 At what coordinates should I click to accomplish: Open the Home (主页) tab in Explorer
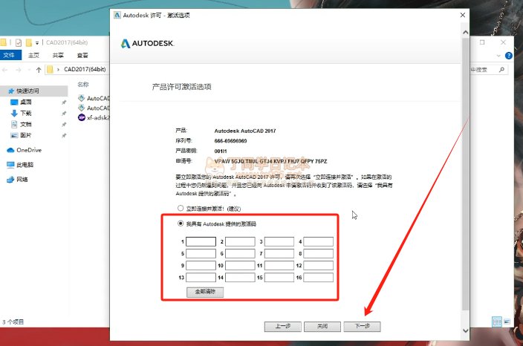(33, 56)
